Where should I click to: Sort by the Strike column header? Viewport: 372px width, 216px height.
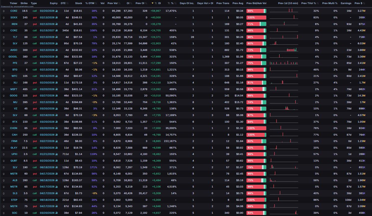tap(24, 3)
